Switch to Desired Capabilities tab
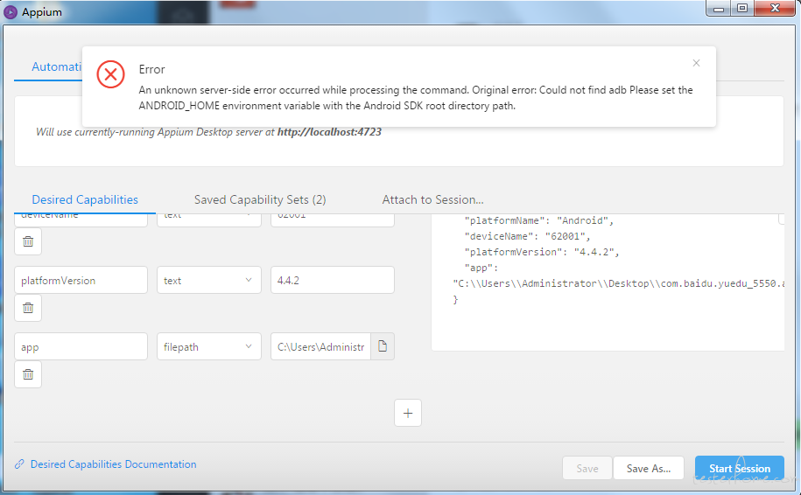 click(85, 199)
